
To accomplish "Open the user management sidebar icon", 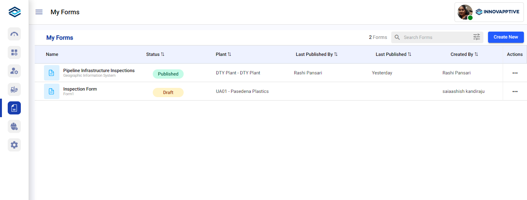I will click(x=14, y=71).
